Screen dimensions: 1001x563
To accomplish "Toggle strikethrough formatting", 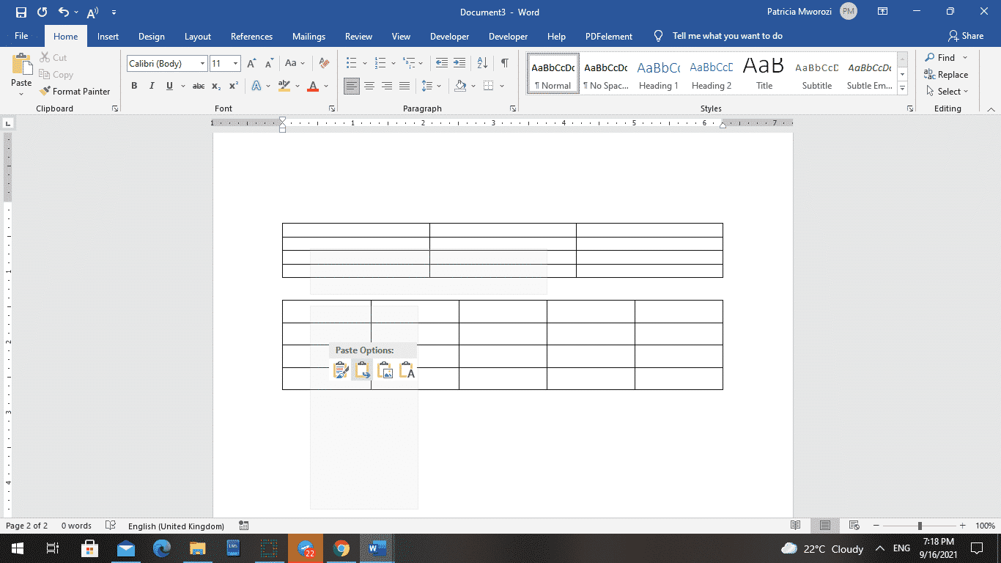I will pyautogui.click(x=198, y=86).
